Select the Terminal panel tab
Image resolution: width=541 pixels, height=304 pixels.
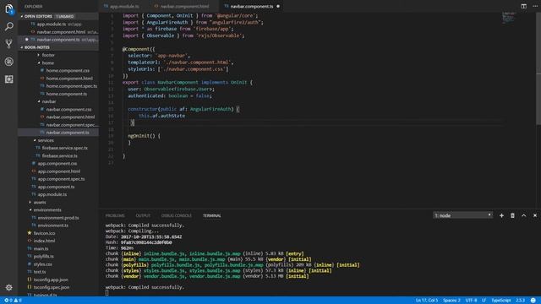(x=212, y=215)
